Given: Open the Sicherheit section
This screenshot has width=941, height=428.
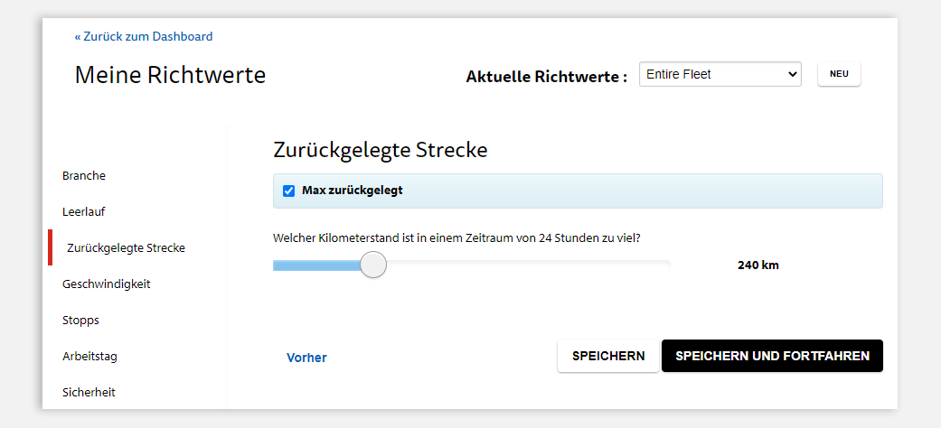Looking at the screenshot, I should (89, 392).
